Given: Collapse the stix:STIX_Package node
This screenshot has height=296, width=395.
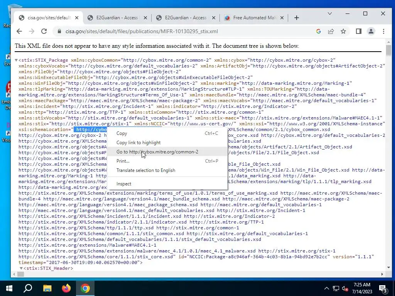Looking at the screenshot, I should pos(16,60).
